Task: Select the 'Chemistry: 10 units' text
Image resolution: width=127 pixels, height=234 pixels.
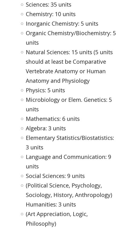Action: pos(51,14)
